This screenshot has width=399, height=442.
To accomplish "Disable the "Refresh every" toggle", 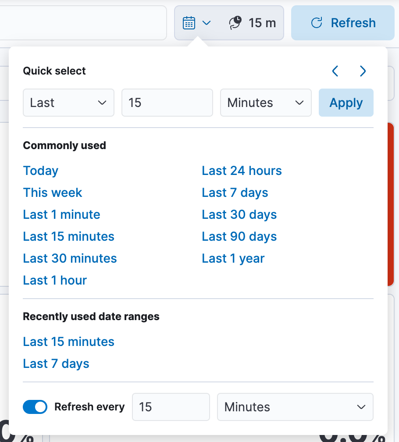I will tap(35, 407).
